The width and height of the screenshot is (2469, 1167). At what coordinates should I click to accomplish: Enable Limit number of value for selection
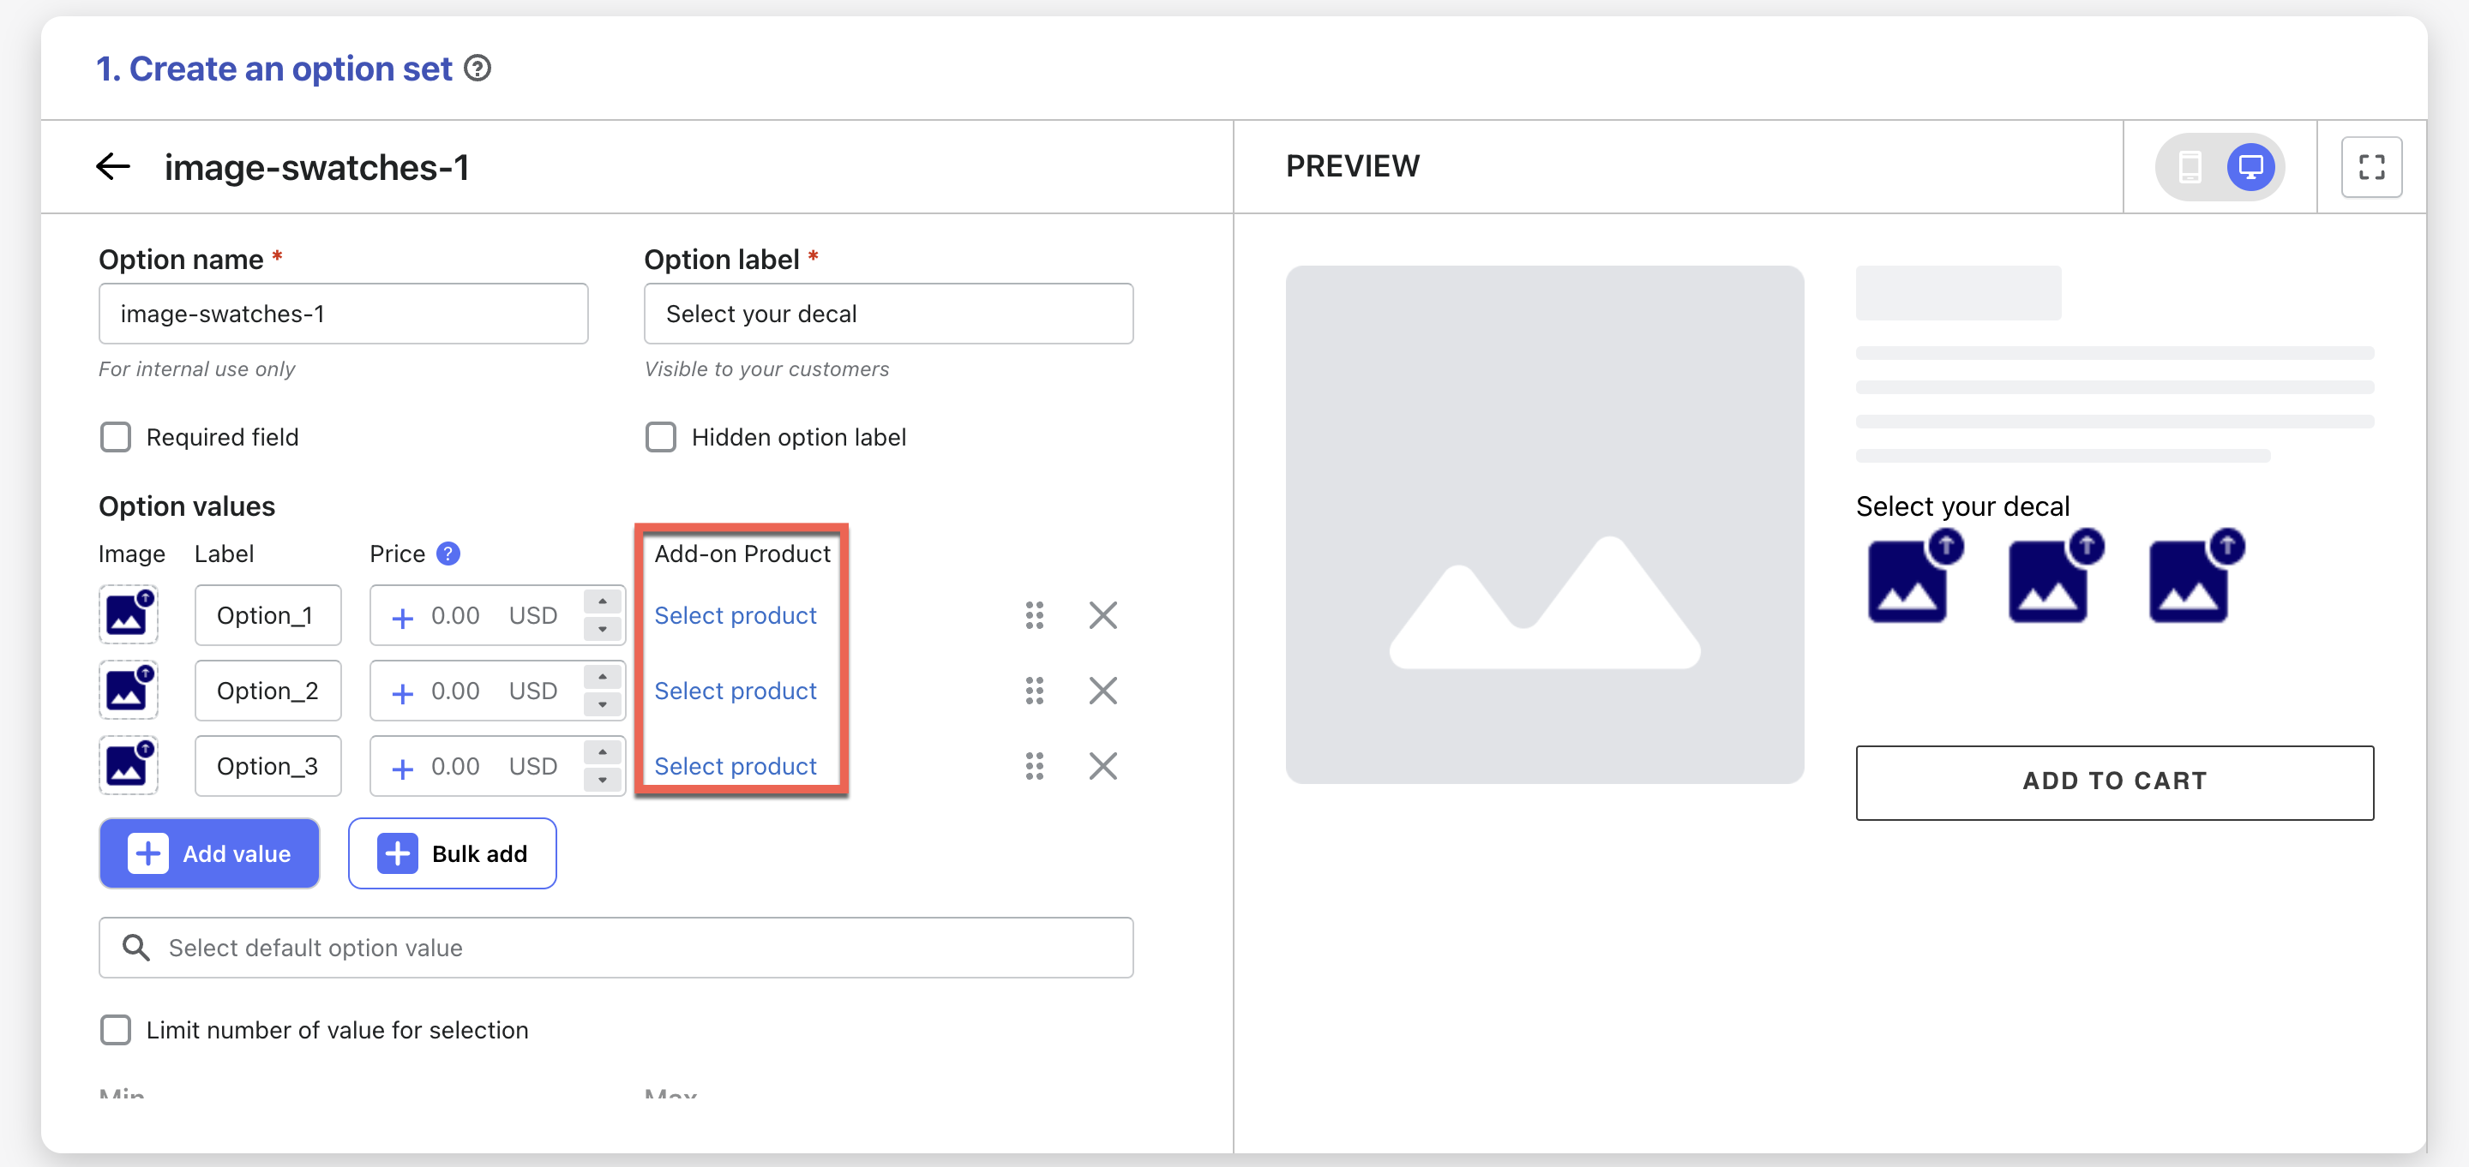coord(116,1030)
